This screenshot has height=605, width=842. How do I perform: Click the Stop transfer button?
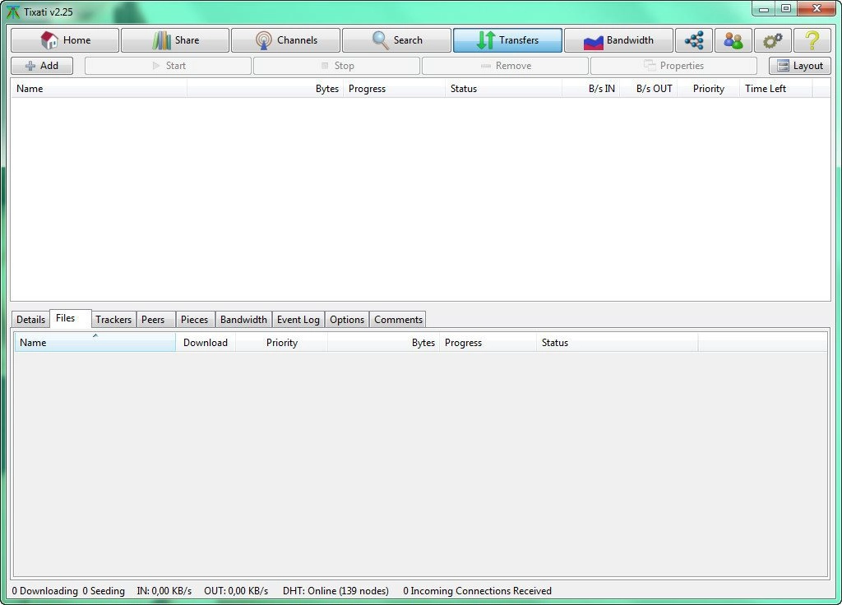pyautogui.click(x=336, y=66)
